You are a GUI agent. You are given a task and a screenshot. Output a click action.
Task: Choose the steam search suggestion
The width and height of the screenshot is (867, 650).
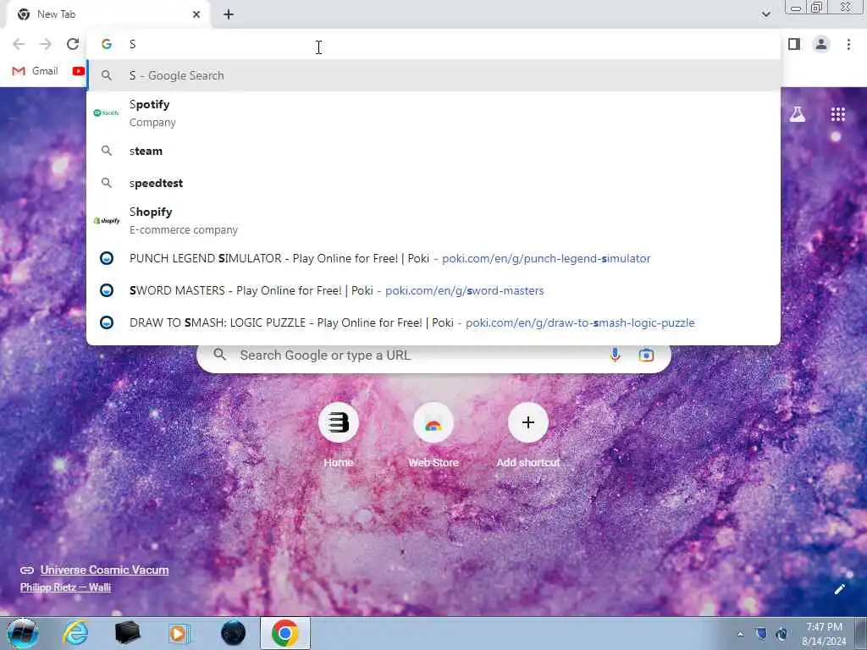433,151
